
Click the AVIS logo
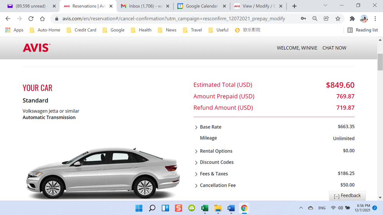pyautogui.click(x=37, y=48)
